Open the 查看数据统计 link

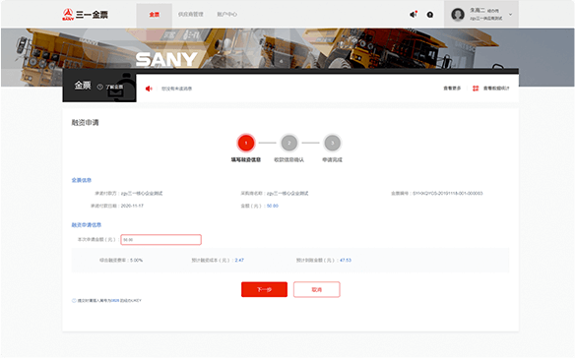(496, 89)
